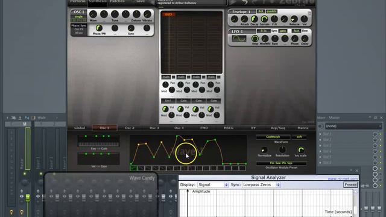The height and width of the screenshot is (217, 386).
Task: Select the first highlighted waveform slot under the wave editor
Action: (x=133, y=168)
